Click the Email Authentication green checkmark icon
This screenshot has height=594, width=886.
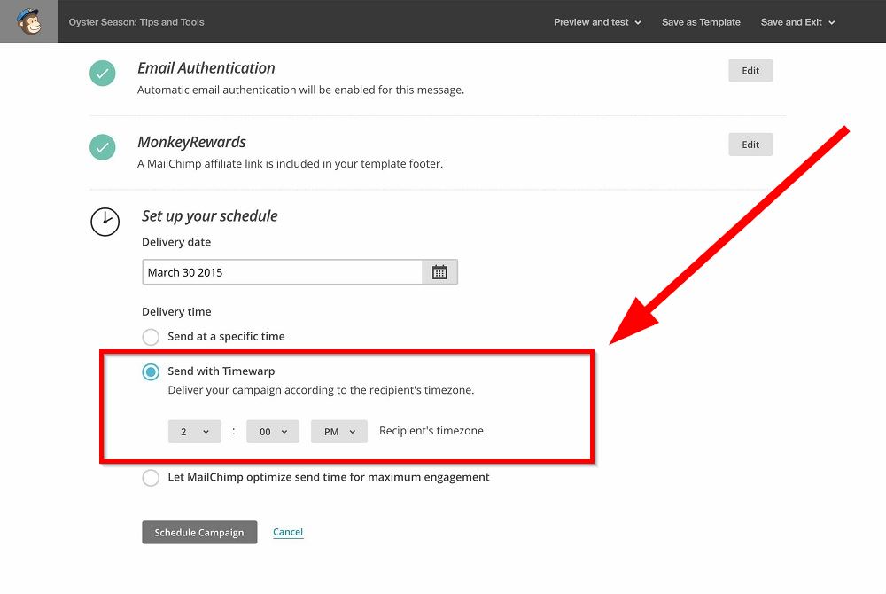pyautogui.click(x=103, y=74)
